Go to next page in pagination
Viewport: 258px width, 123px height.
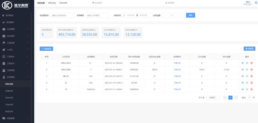[236, 97]
